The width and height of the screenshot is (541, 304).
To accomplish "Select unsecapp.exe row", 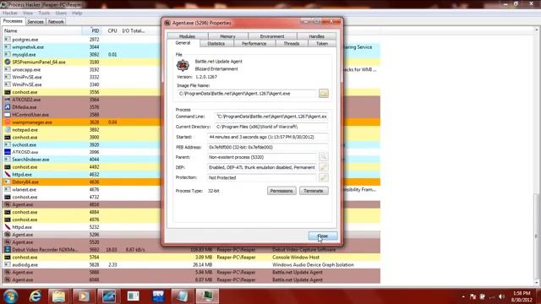I will (x=191, y=69).
